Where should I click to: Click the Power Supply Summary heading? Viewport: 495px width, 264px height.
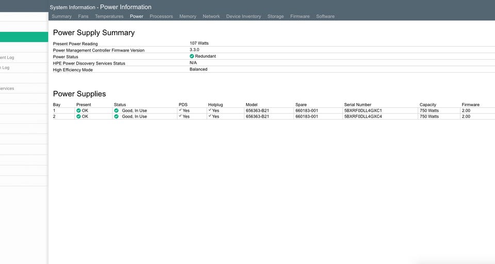(x=94, y=32)
